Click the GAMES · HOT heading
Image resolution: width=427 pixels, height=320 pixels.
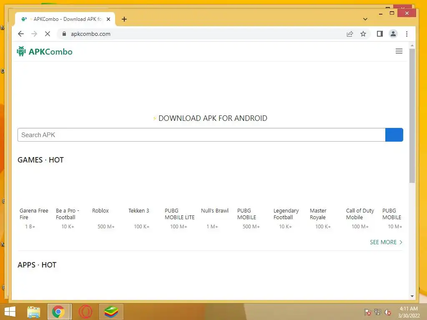pyautogui.click(x=40, y=160)
